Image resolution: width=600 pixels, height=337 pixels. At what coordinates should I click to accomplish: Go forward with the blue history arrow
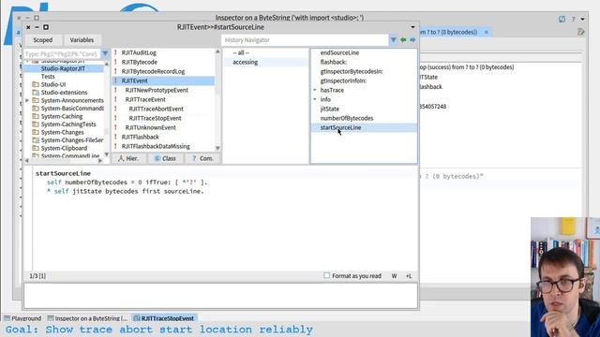[412, 39]
